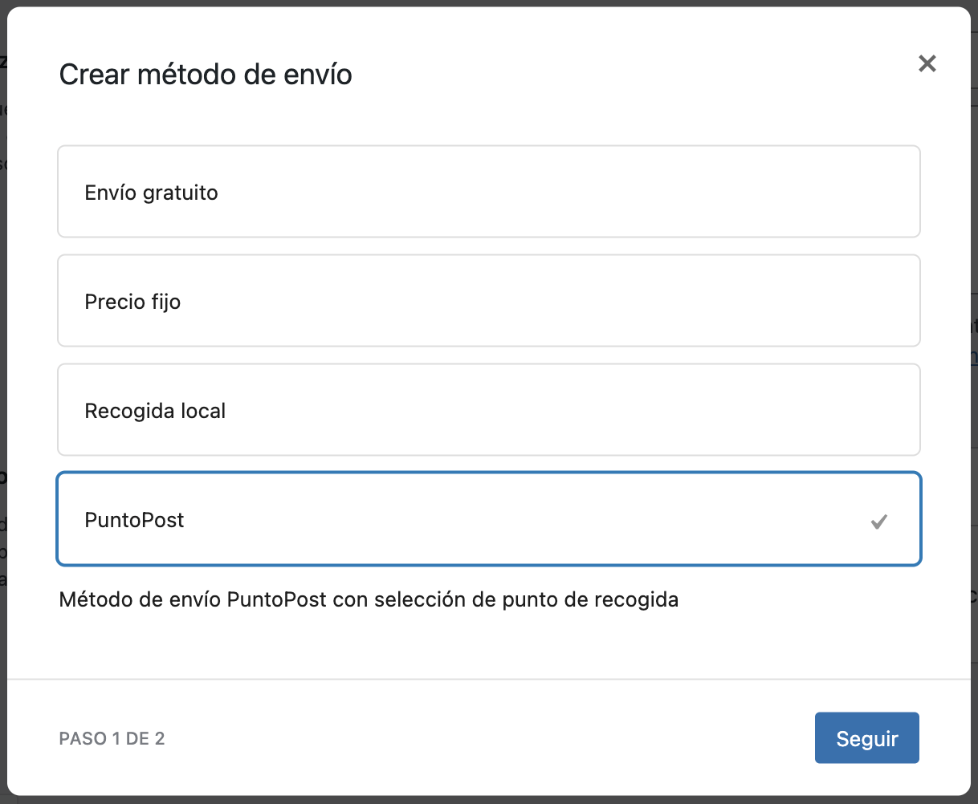This screenshot has width=978, height=804.
Task: Click the dimmed overlay outside the modal
Action: click(x=4, y=401)
